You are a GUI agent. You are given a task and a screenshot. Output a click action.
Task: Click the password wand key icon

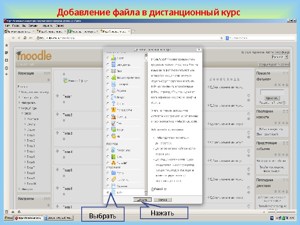30,38
